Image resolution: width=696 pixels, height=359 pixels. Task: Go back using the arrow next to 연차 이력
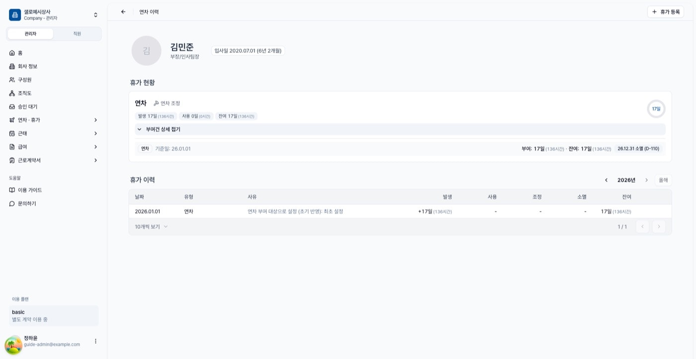click(x=123, y=12)
